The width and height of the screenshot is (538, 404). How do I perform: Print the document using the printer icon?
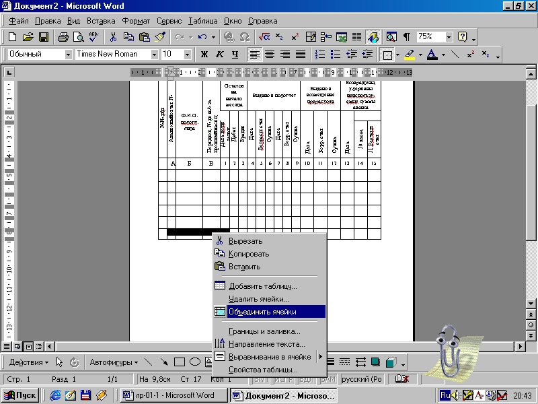coord(63,37)
